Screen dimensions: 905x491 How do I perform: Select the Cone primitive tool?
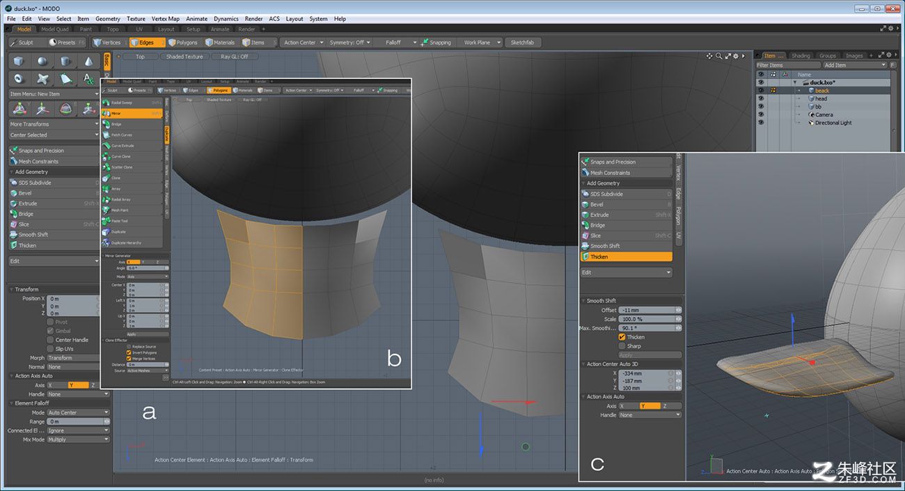pos(88,61)
